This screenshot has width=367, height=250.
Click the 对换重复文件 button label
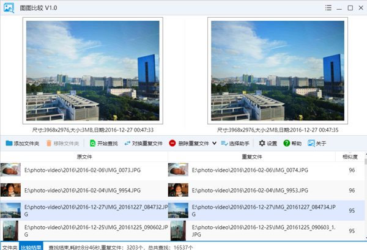[147, 144]
